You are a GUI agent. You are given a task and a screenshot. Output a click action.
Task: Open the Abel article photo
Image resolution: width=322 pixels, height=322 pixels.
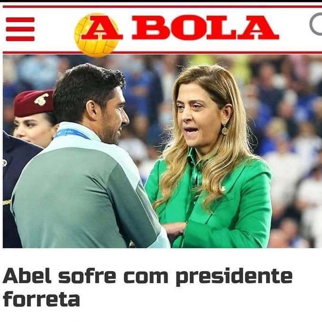point(162,151)
